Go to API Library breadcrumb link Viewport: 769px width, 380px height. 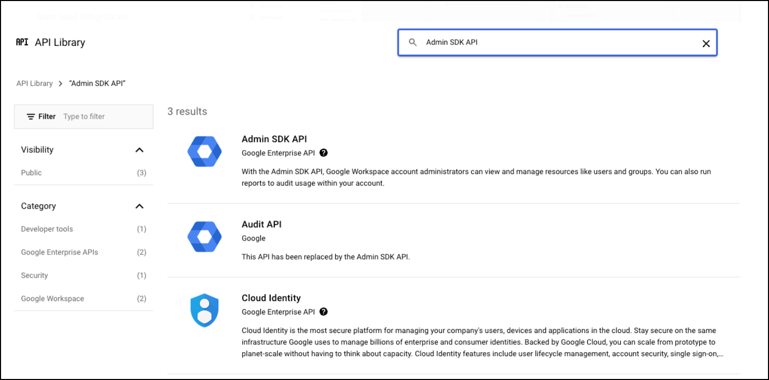35,84
